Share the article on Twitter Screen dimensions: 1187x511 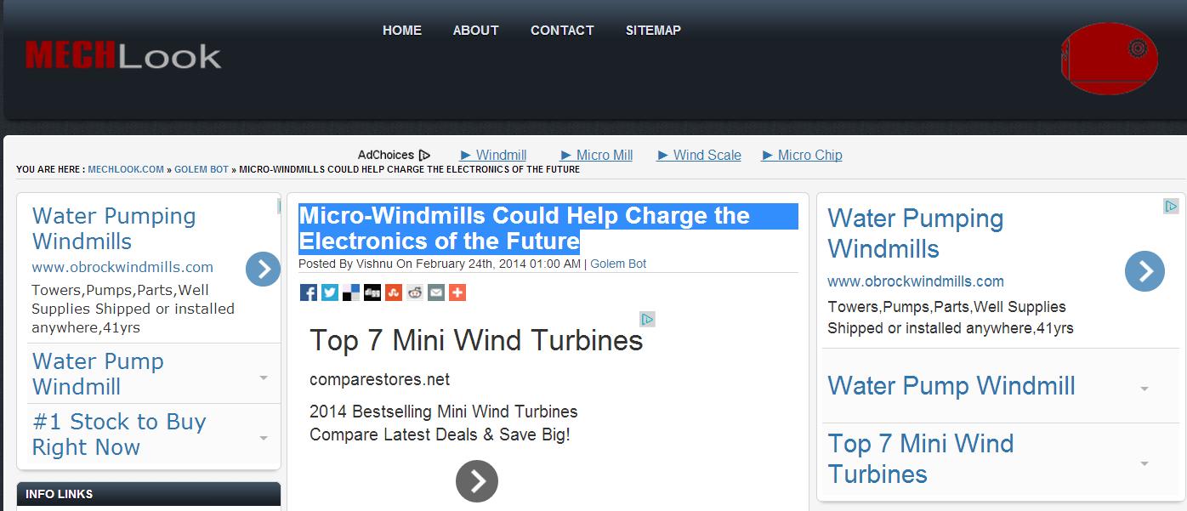pos(330,292)
